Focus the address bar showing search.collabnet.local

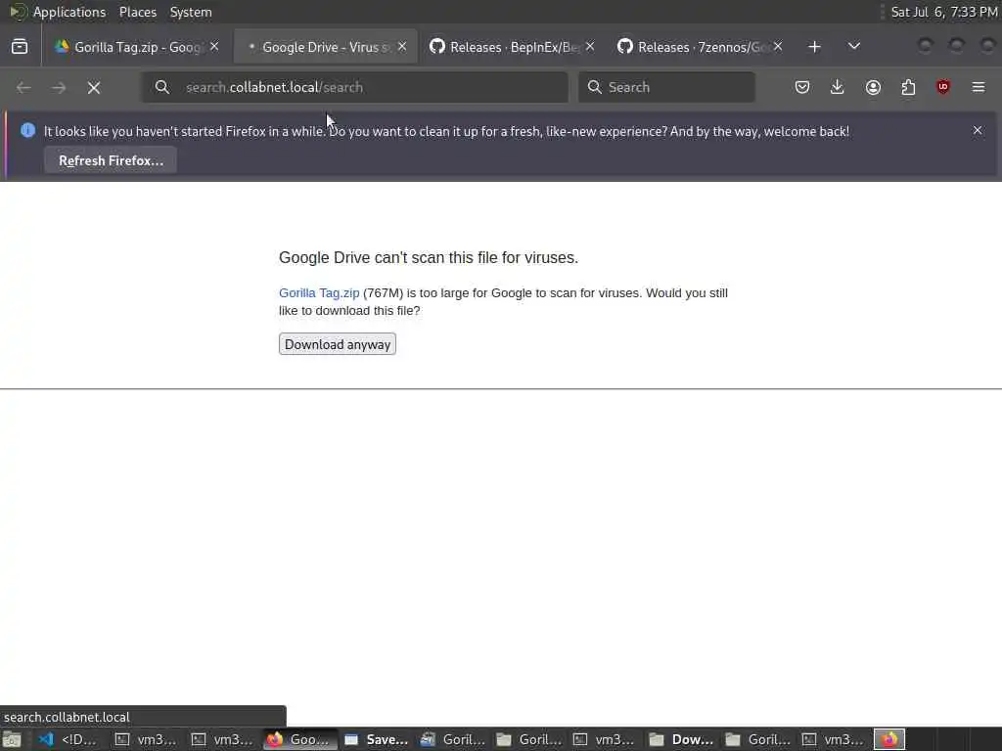coord(354,87)
